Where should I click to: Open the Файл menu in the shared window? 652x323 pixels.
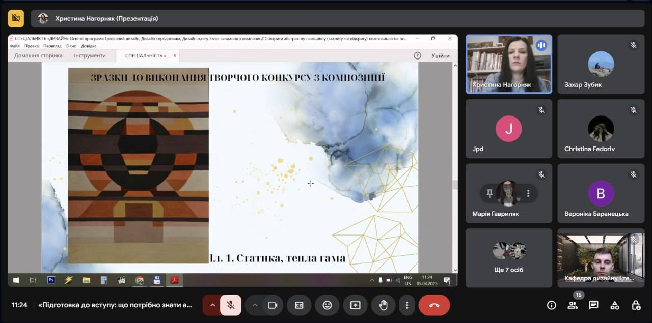tap(15, 46)
